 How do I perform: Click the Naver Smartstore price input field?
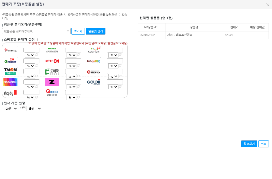(73, 50)
